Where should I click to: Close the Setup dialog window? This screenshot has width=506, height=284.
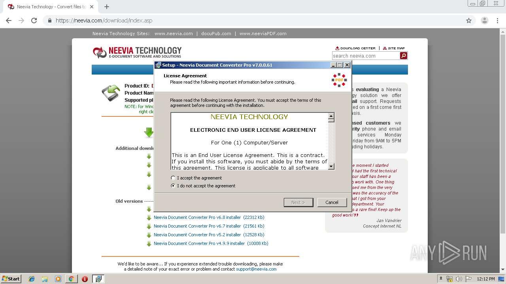tap(347, 65)
